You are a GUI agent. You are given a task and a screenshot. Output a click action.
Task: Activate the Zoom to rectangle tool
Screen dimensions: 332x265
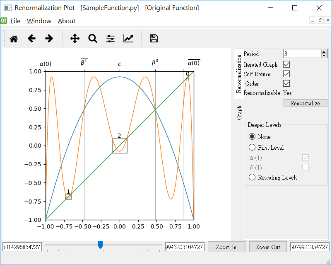click(93, 39)
